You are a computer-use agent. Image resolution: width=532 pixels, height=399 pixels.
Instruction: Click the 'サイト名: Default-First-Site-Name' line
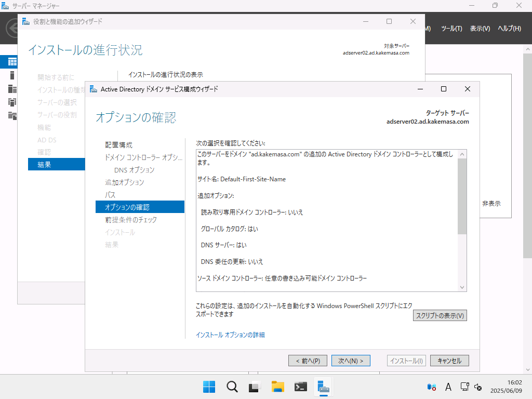pos(242,179)
